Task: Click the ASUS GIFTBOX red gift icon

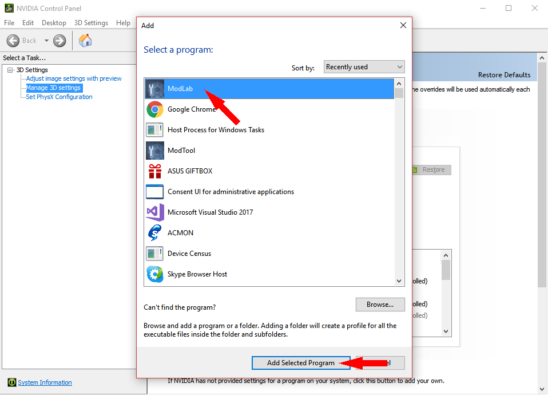Action: (x=155, y=171)
